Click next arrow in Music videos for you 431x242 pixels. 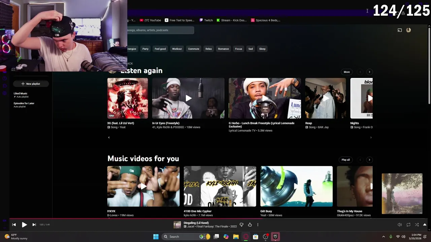369,160
